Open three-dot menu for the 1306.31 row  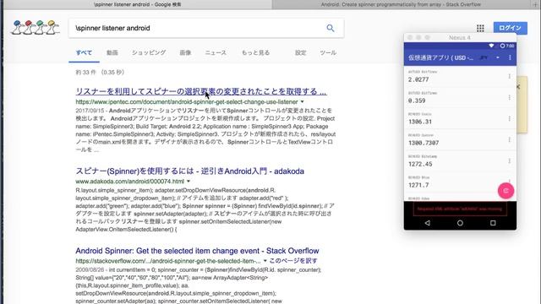(x=509, y=118)
